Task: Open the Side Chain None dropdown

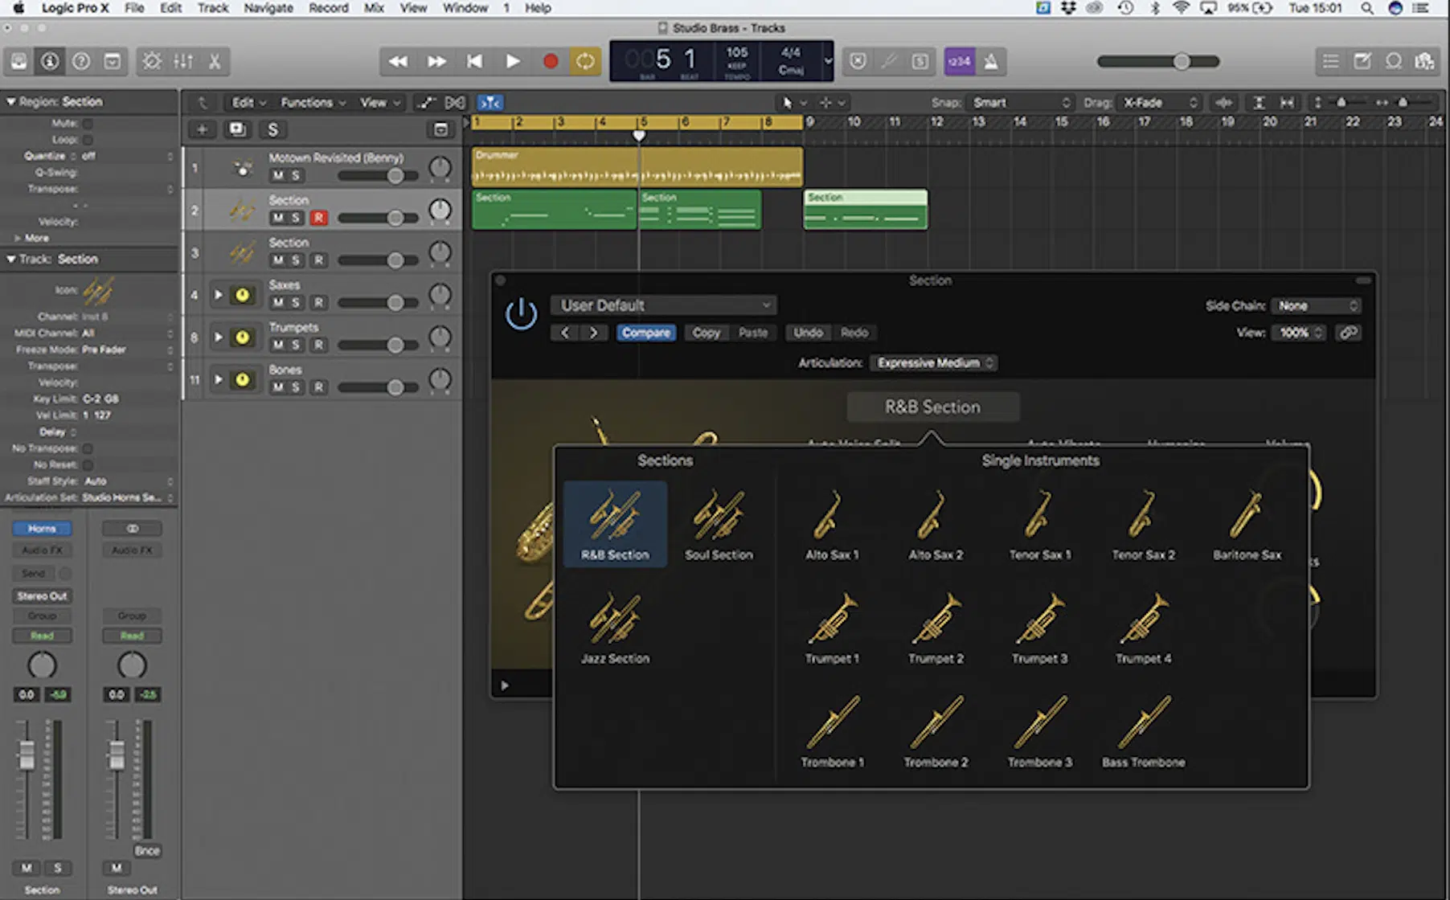Action: [1316, 306]
